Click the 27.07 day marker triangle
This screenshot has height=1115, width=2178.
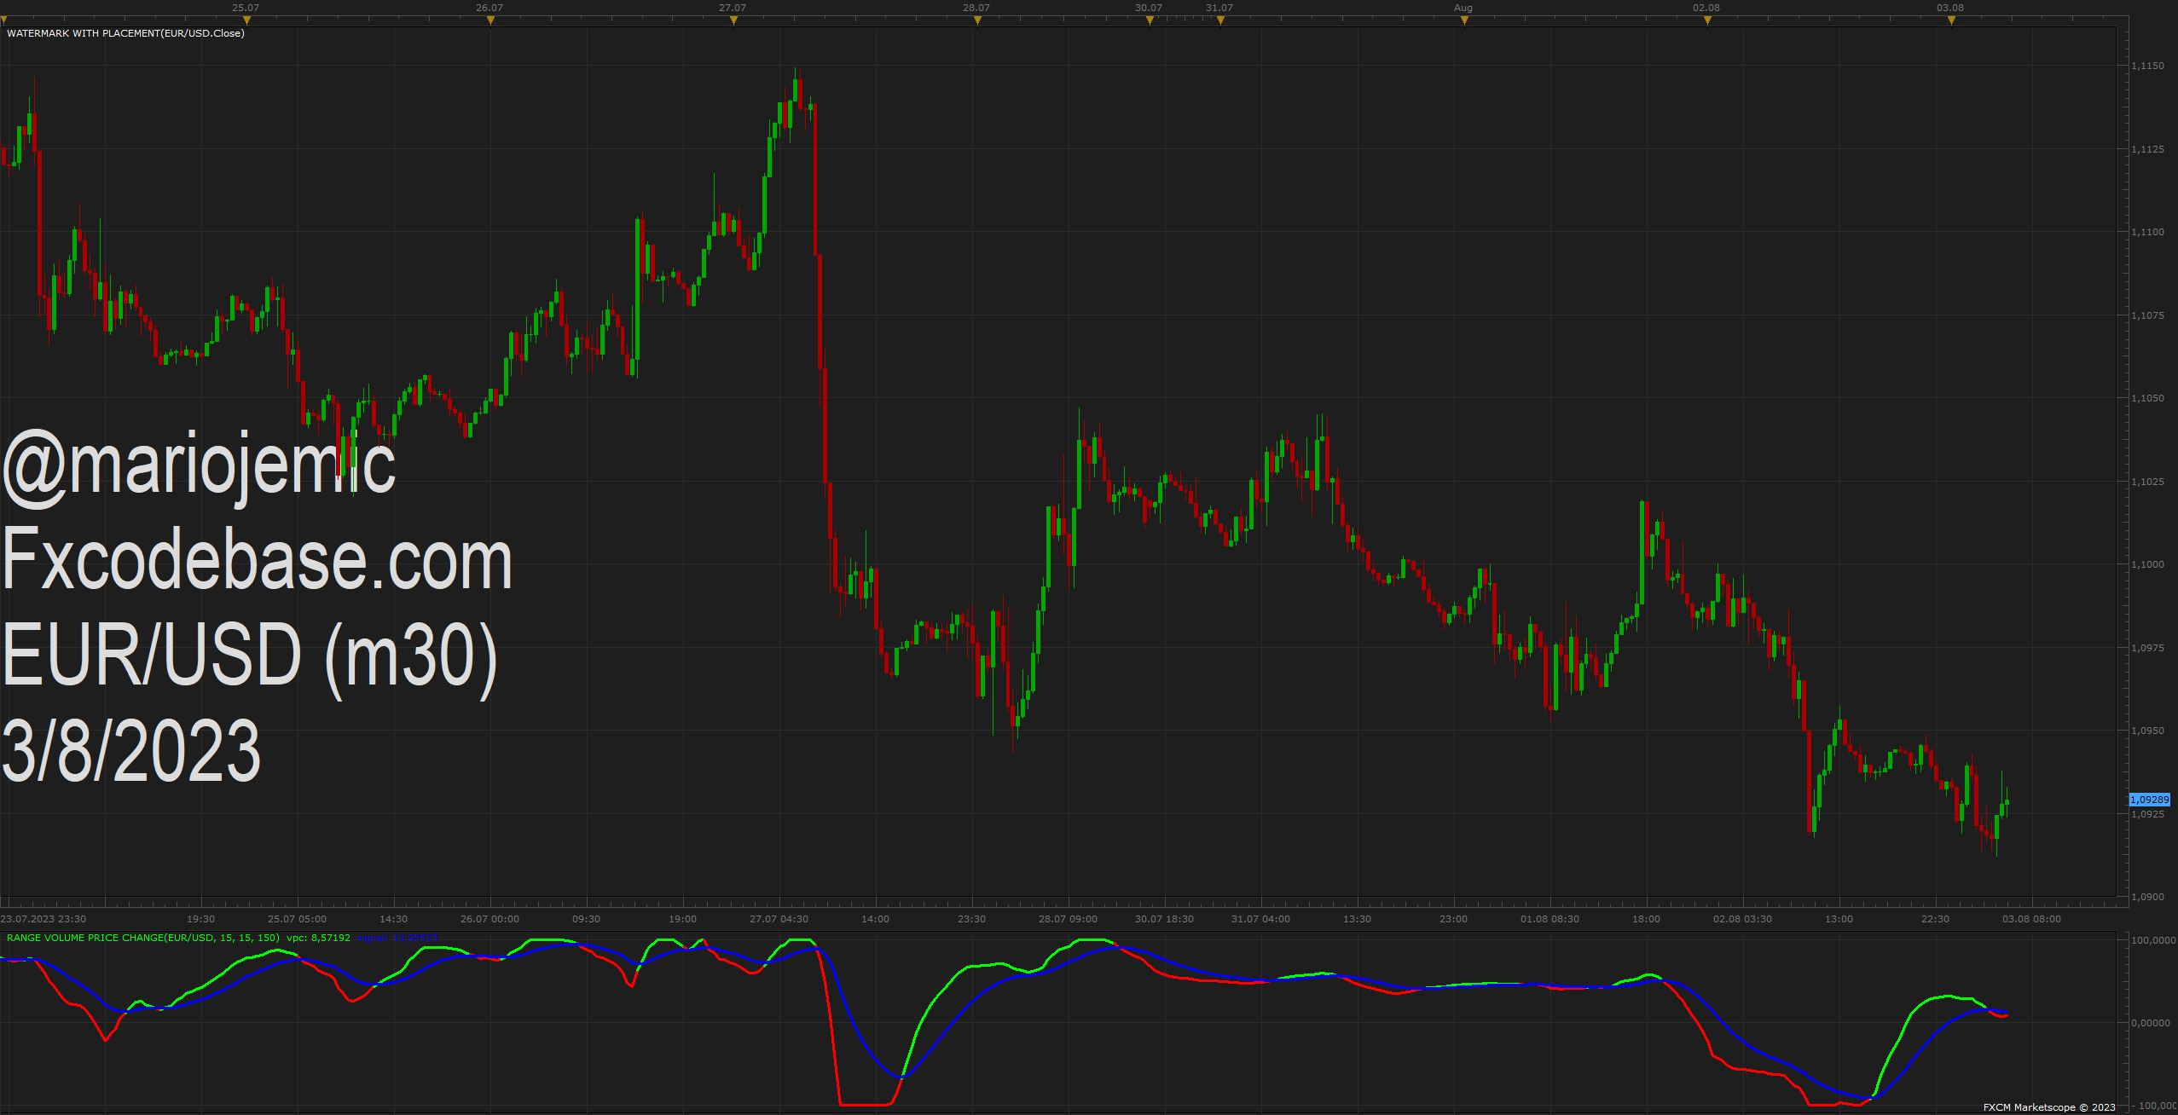tap(733, 20)
